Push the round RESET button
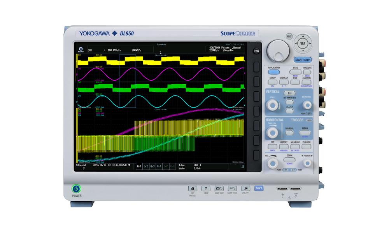 coord(289,37)
